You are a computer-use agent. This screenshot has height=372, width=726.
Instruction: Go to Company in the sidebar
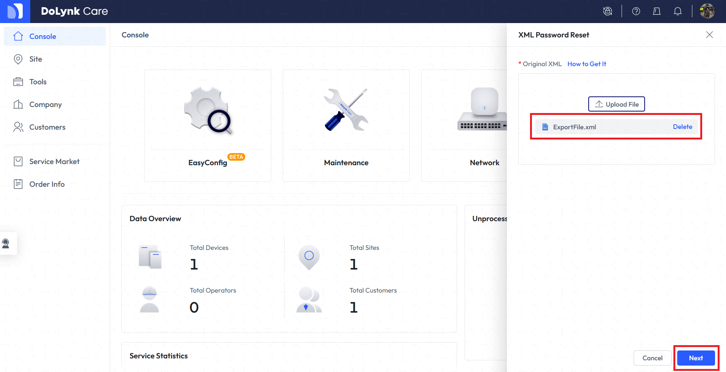pos(55,104)
